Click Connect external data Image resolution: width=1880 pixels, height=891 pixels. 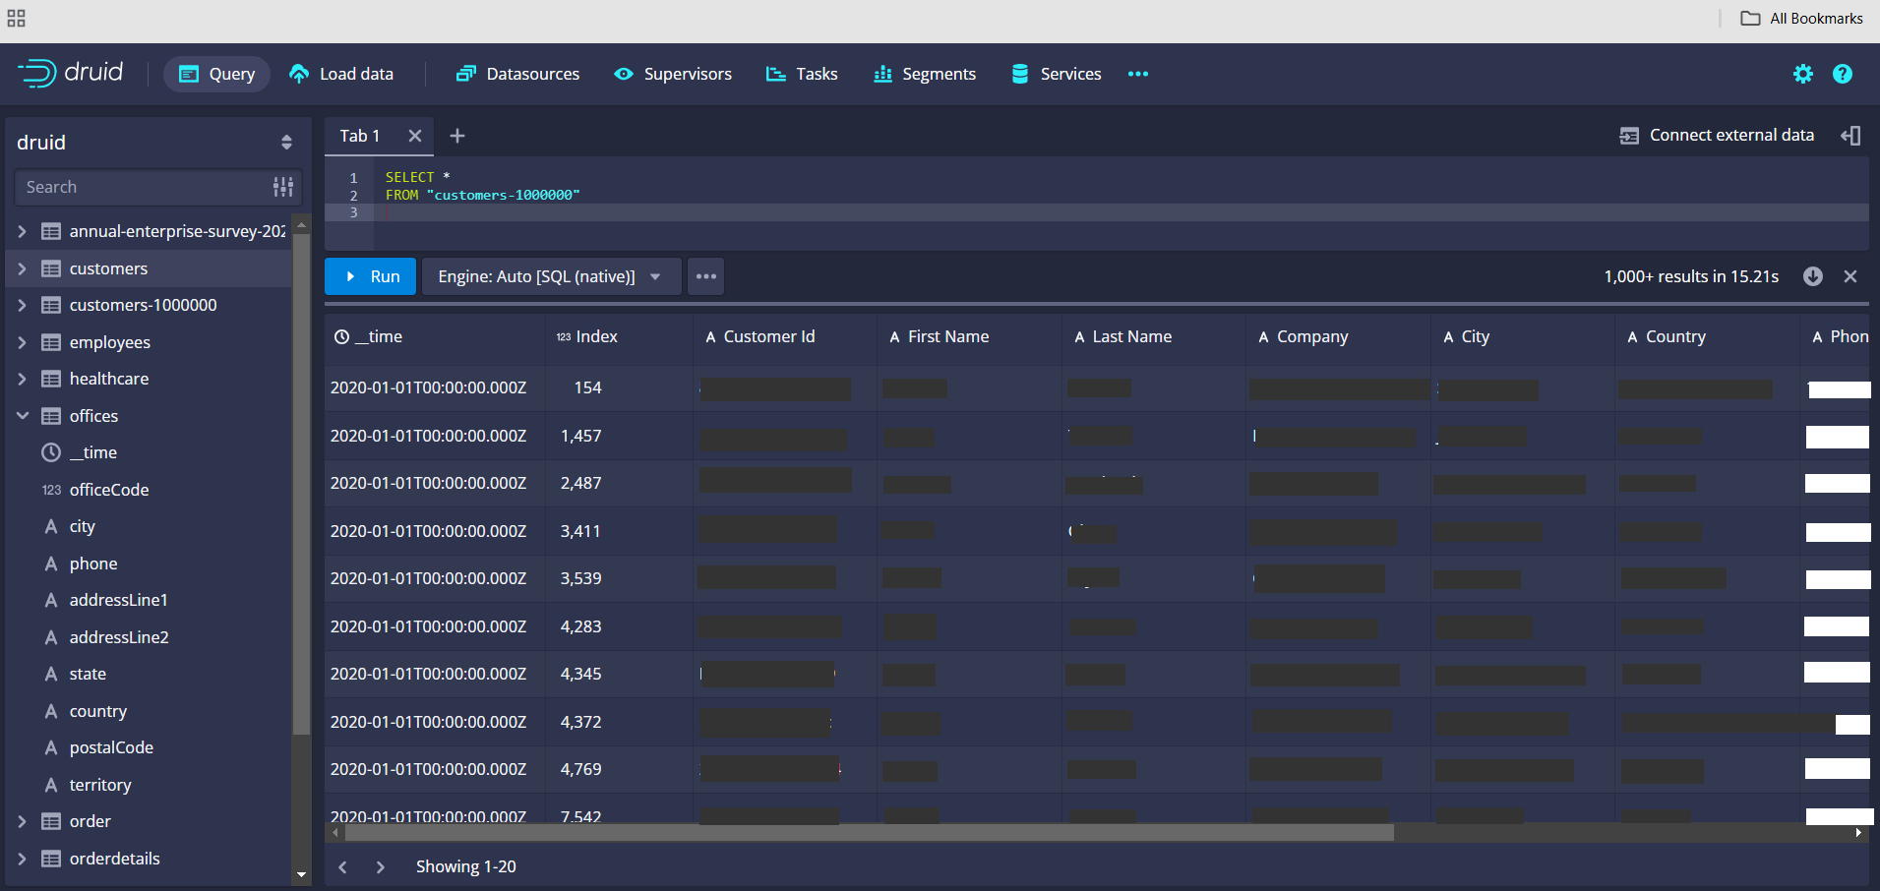pyautogui.click(x=1717, y=136)
